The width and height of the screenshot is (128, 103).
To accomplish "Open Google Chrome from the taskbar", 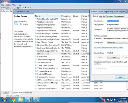I will 13,100.
